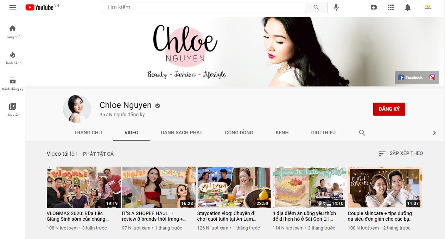The image size is (445, 239).
Task: Open the Danh sách phát tab
Action: [x=182, y=133]
